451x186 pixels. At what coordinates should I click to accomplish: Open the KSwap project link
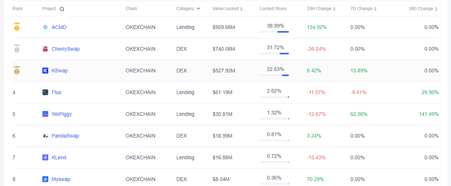tap(59, 70)
